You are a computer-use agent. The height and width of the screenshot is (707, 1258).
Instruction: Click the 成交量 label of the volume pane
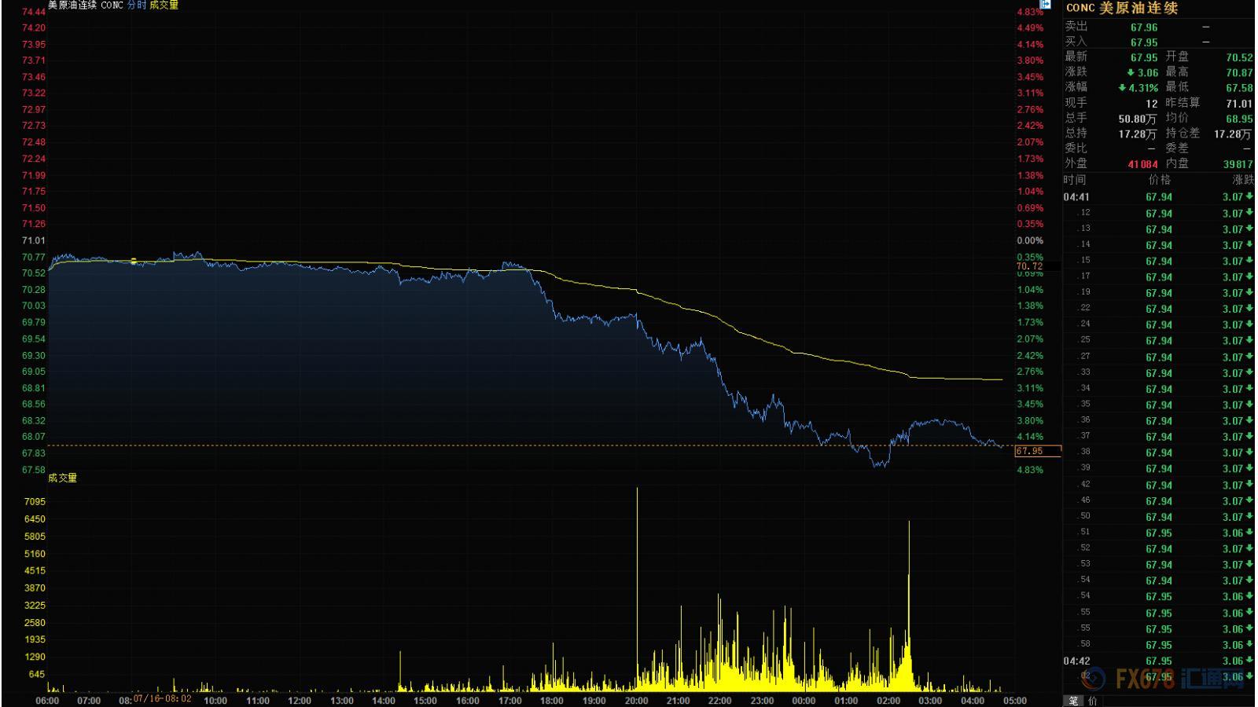63,478
